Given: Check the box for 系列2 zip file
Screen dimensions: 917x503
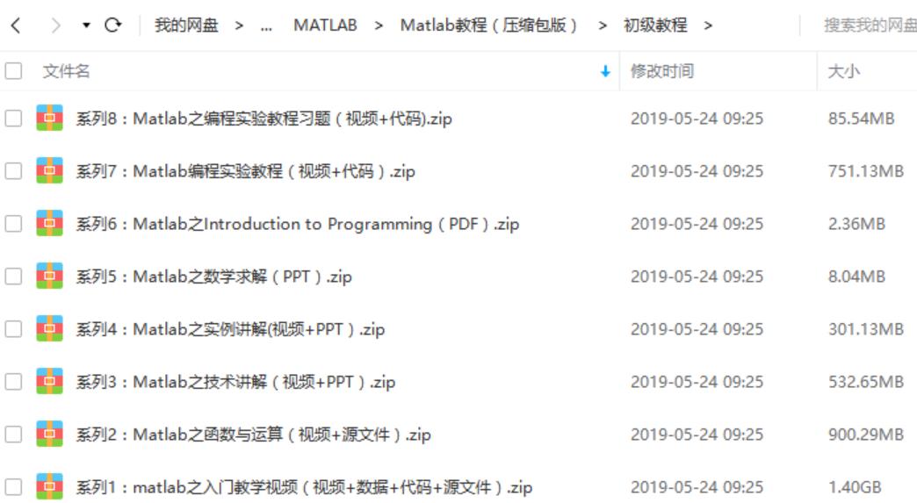Looking at the screenshot, I should click(13, 434).
